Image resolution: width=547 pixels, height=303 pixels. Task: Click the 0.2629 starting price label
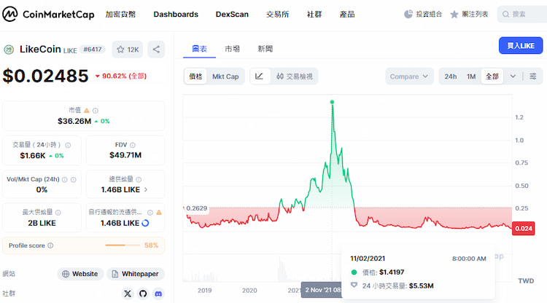coord(196,208)
